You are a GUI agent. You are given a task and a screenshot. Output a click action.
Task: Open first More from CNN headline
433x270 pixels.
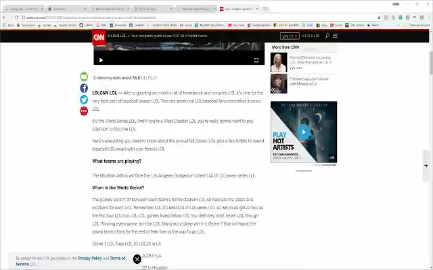click(x=311, y=63)
